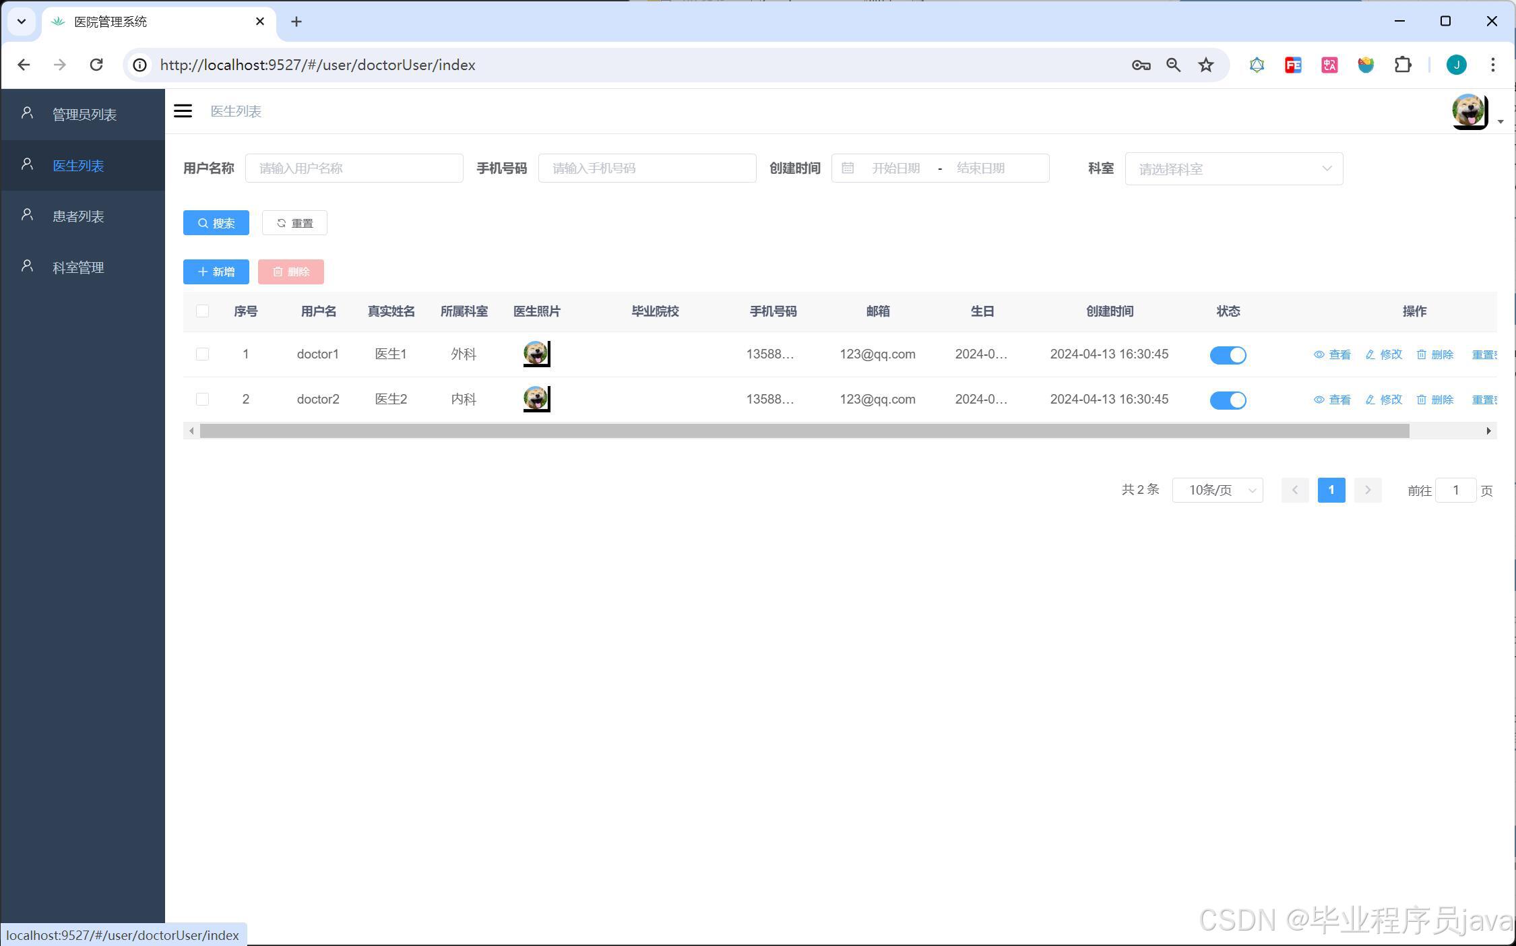View doctor2 details with 查看
Image resolution: width=1516 pixels, height=946 pixels.
click(x=1332, y=400)
